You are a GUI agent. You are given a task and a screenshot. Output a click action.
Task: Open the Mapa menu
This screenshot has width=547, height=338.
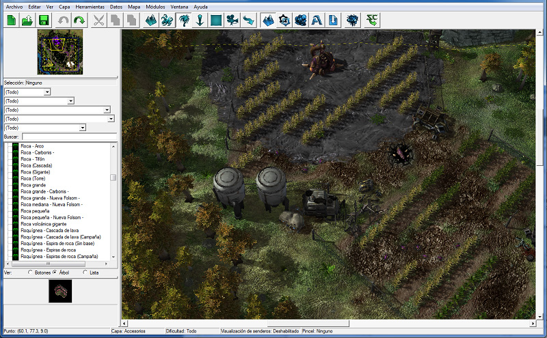(134, 7)
